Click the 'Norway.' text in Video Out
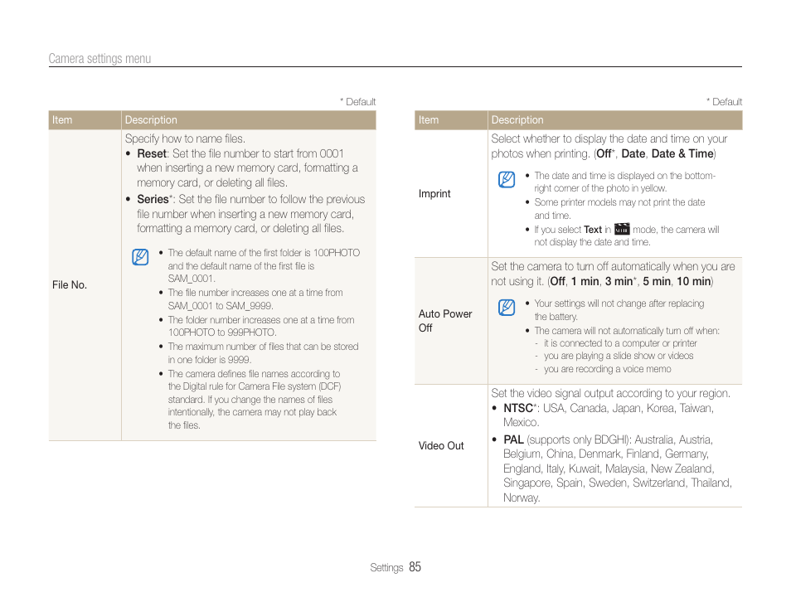 (522, 498)
